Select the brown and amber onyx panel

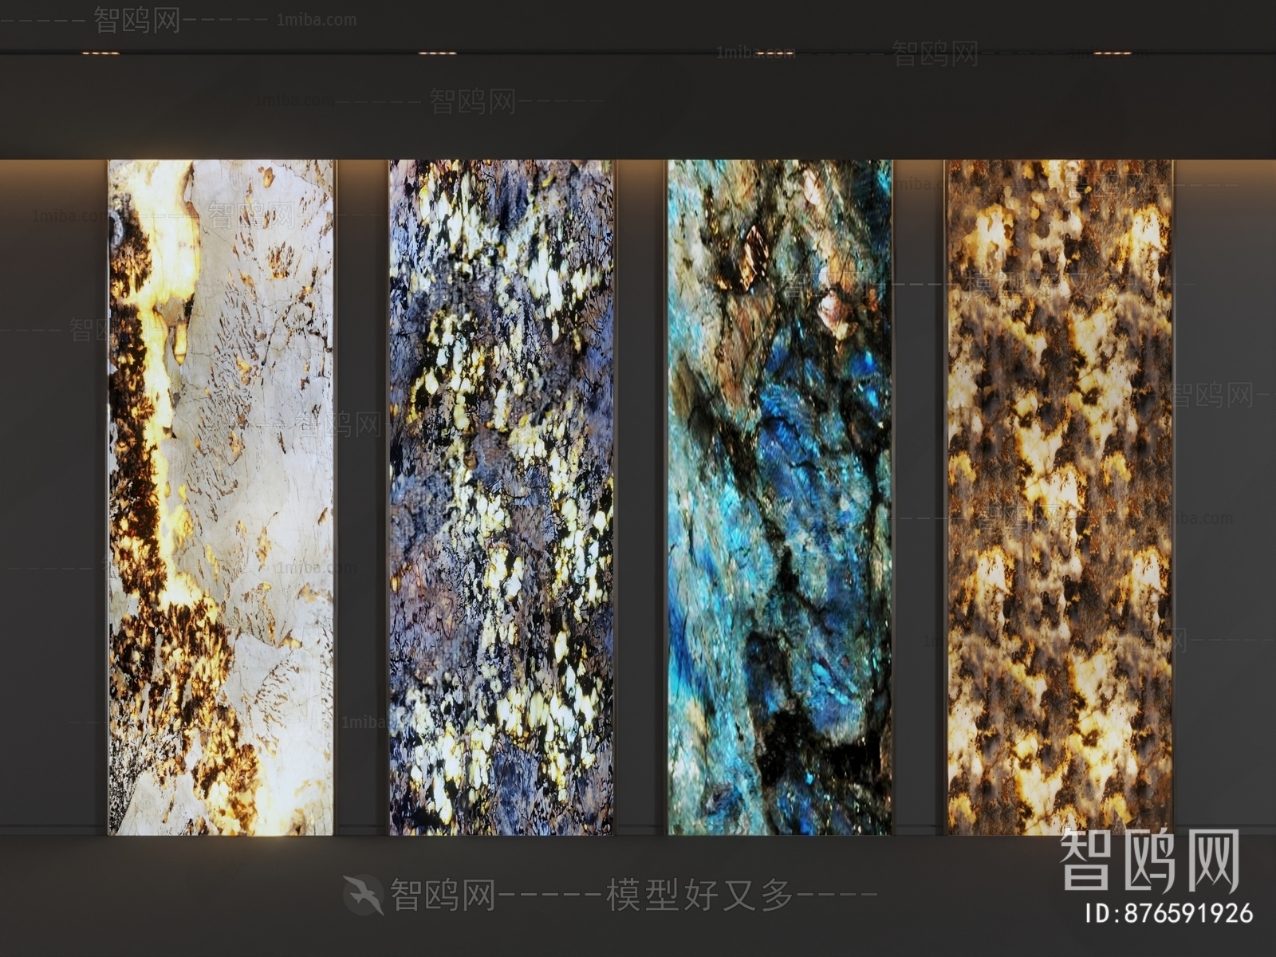[x=1059, y=498]
